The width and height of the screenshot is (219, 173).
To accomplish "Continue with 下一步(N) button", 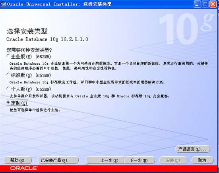I will (x=140, y=160).
